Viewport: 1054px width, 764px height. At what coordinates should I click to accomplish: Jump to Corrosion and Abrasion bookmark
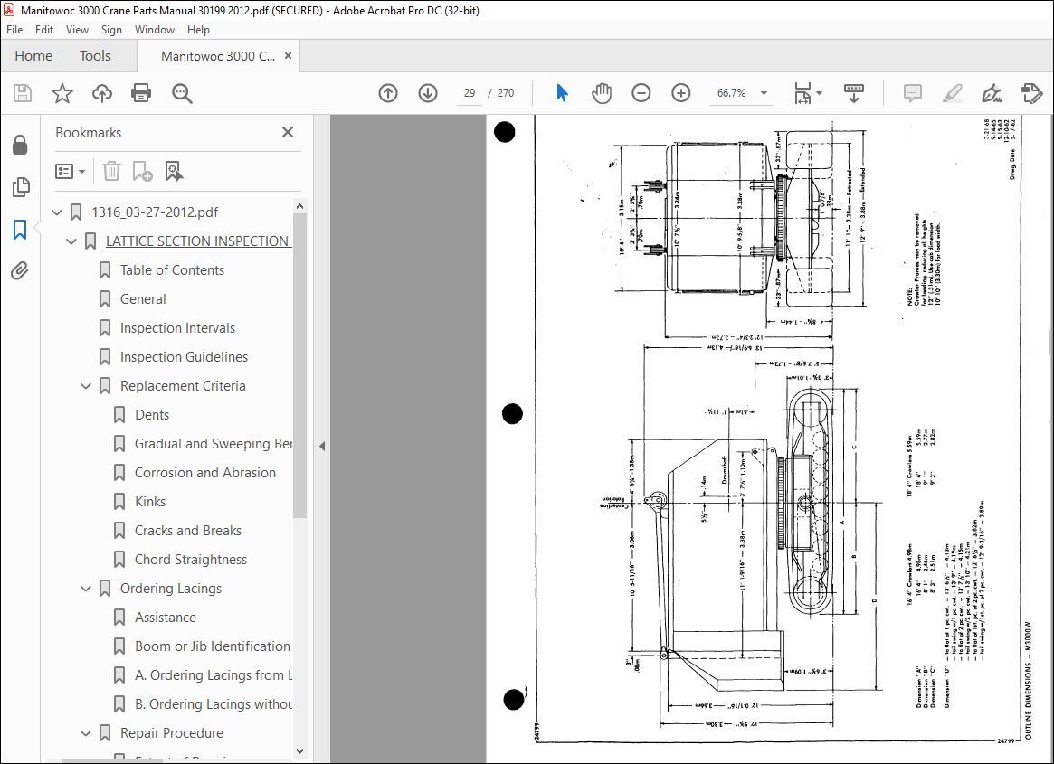[205, 472]
